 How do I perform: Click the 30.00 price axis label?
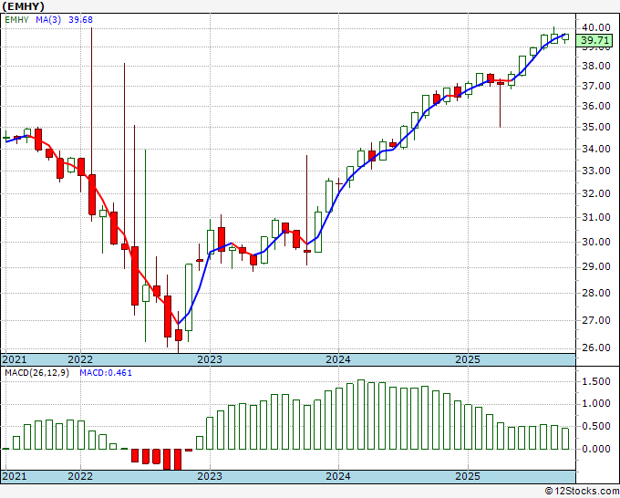(596, 242)
